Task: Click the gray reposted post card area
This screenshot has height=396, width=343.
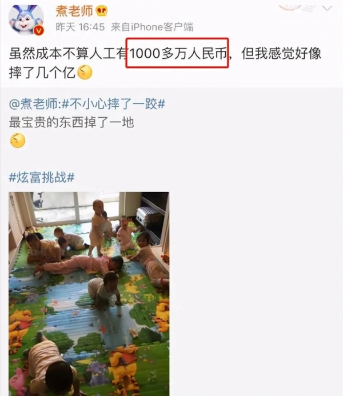Action: 171,242
